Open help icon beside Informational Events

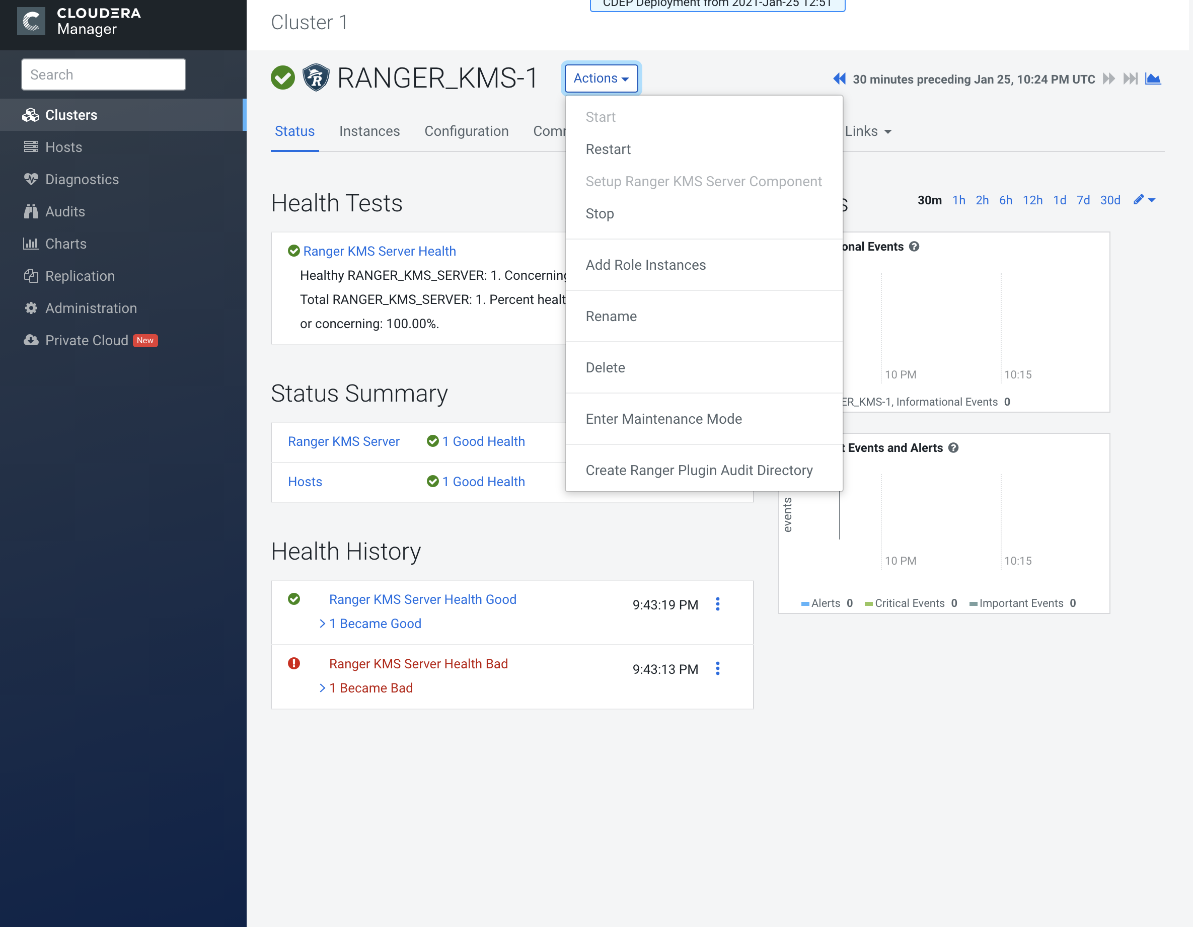(914, 247)
